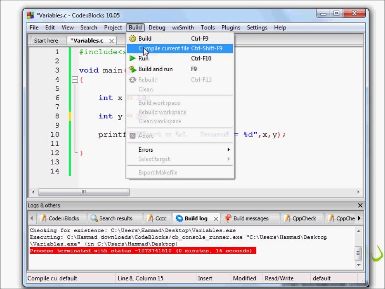The image size is (385, 289).
Task: Open the Tools menu
Action: [208, 28]
